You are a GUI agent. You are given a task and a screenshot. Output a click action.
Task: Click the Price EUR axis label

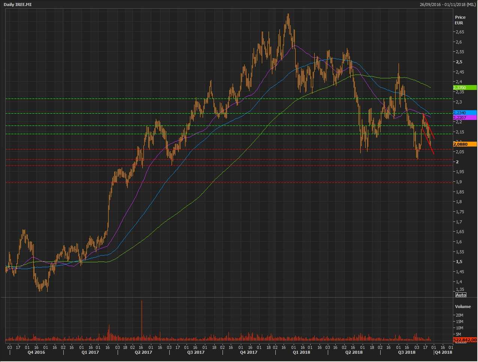pyautogui.click(x=460, y=20)
